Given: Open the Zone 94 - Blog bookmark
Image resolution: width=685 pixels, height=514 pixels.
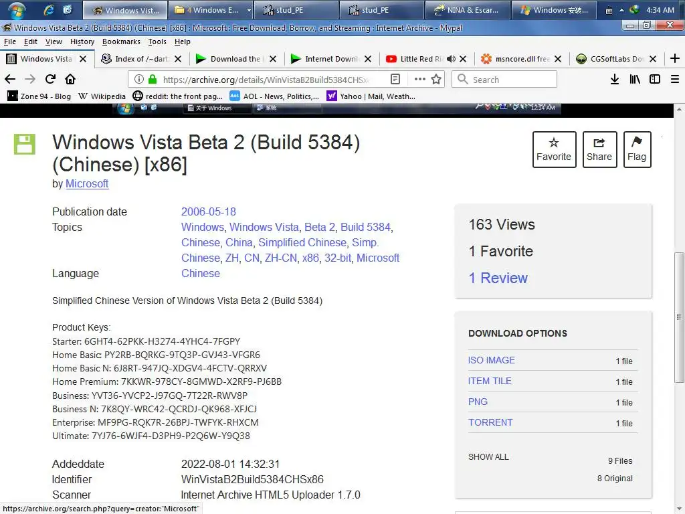Looking at the screenshot, I should 39,96.
